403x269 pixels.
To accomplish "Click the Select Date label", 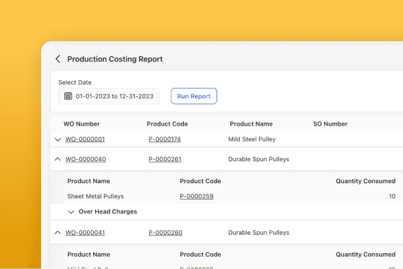I will click(x=75, y=82).
